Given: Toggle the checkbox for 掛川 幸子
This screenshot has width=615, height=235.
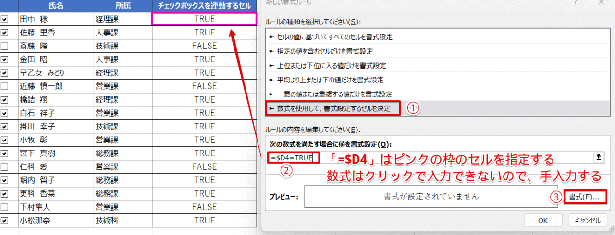Looking at the screenshot, I should pyautogui.click(x=5, y=127).
